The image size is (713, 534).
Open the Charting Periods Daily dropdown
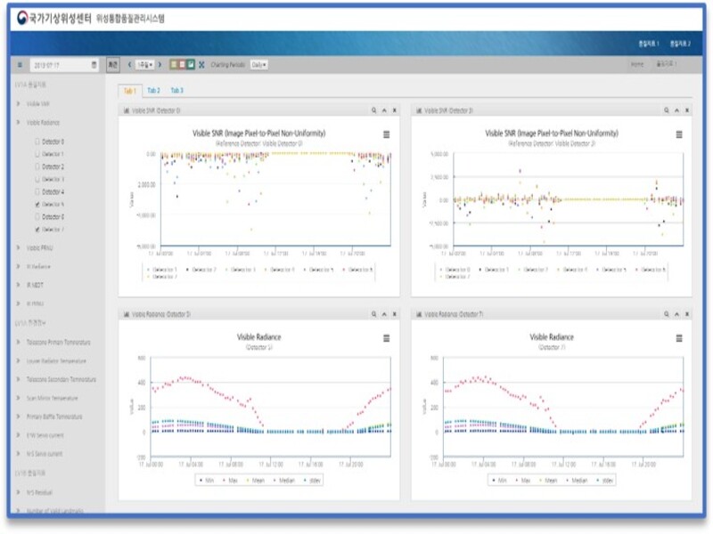pyautogui.click(x=258, y=64)
